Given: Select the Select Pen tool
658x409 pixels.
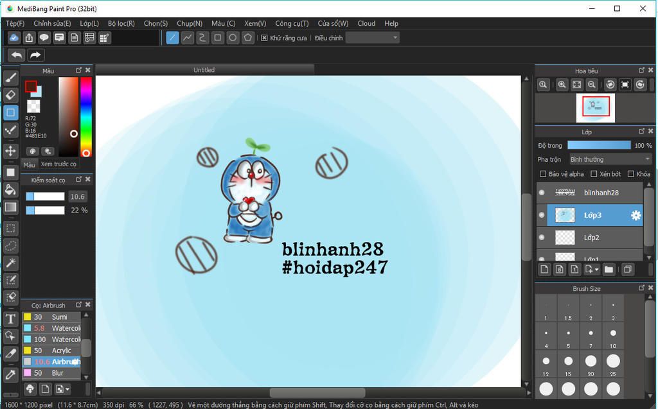Looking at the screenshot, I should 11,281.
